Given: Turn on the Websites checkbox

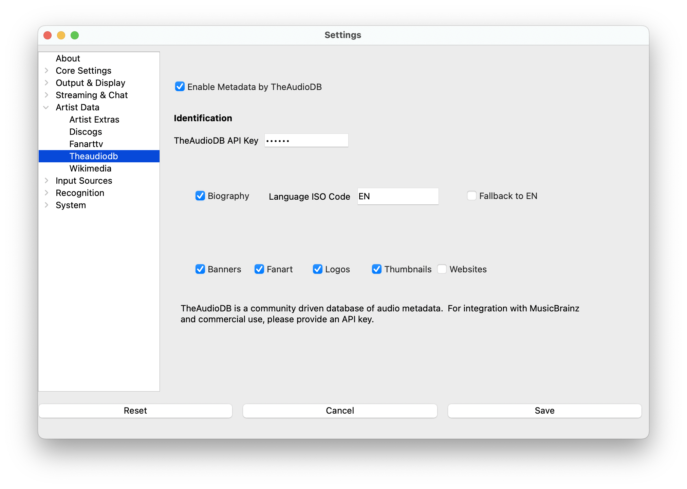Looking at the screenshot, I should coord(442,269).
